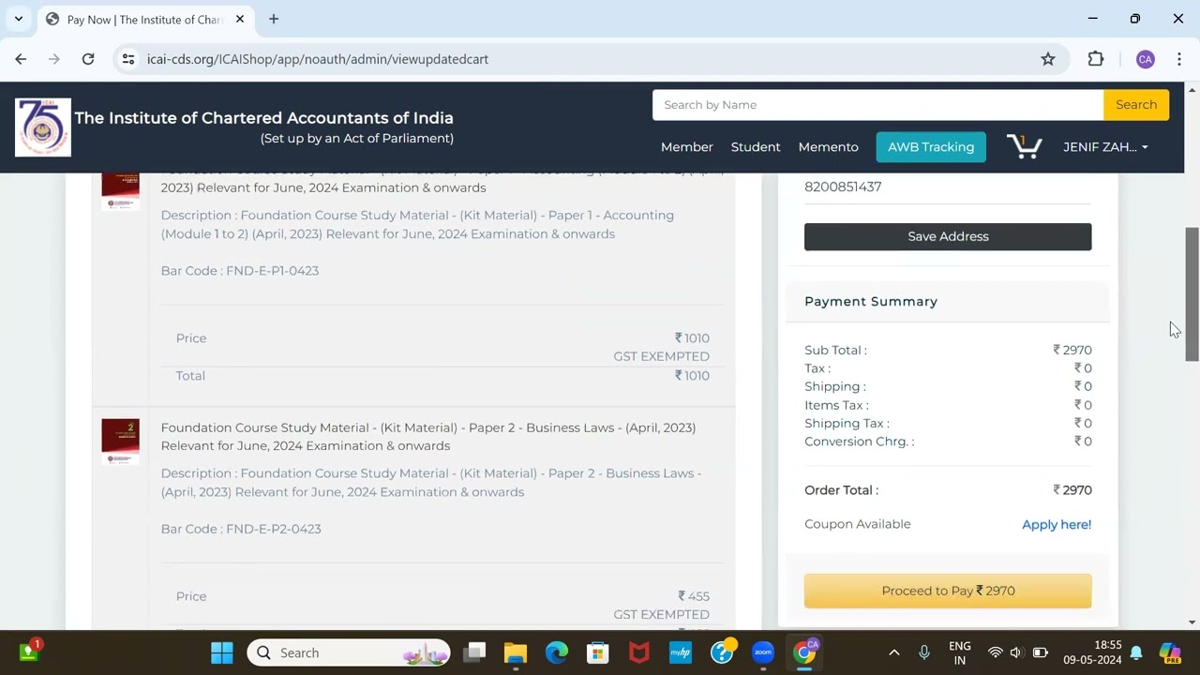Click the battery tray icon
The image size is (1200, 675).
coord(1041,652)
